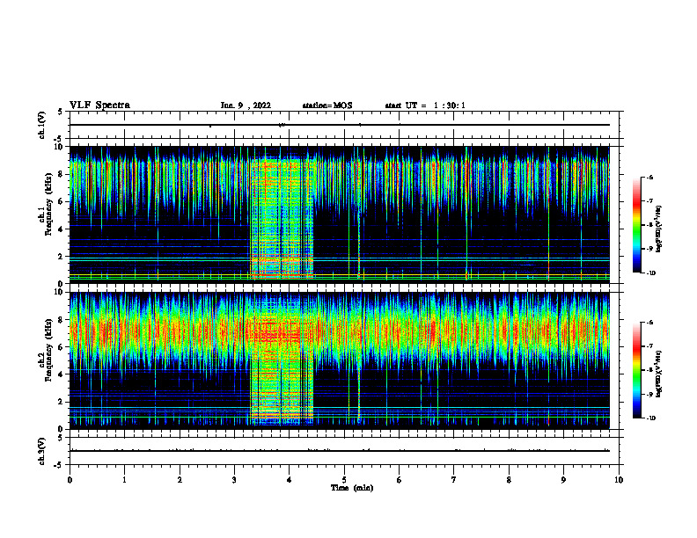
Task: Click the "-5" tick on ch.3(V) axis
Action: [59, 466]
